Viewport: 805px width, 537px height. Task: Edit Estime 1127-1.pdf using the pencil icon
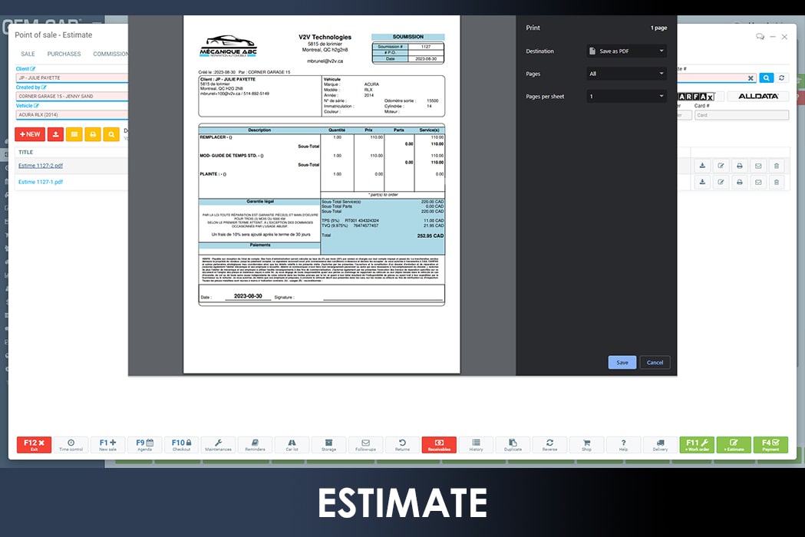point(721,183)
